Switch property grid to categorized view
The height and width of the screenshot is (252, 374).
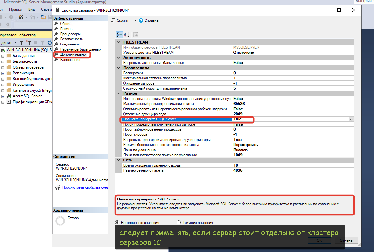[x=119, y=35]
